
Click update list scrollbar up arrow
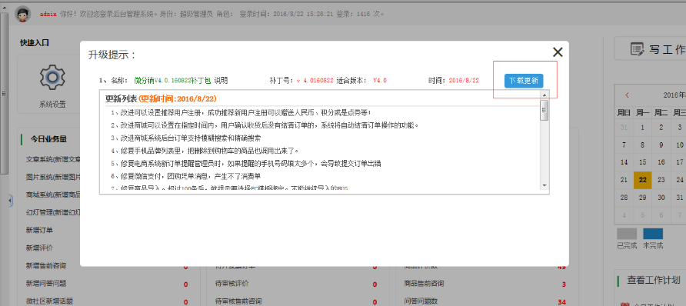(x=544, y=95)
